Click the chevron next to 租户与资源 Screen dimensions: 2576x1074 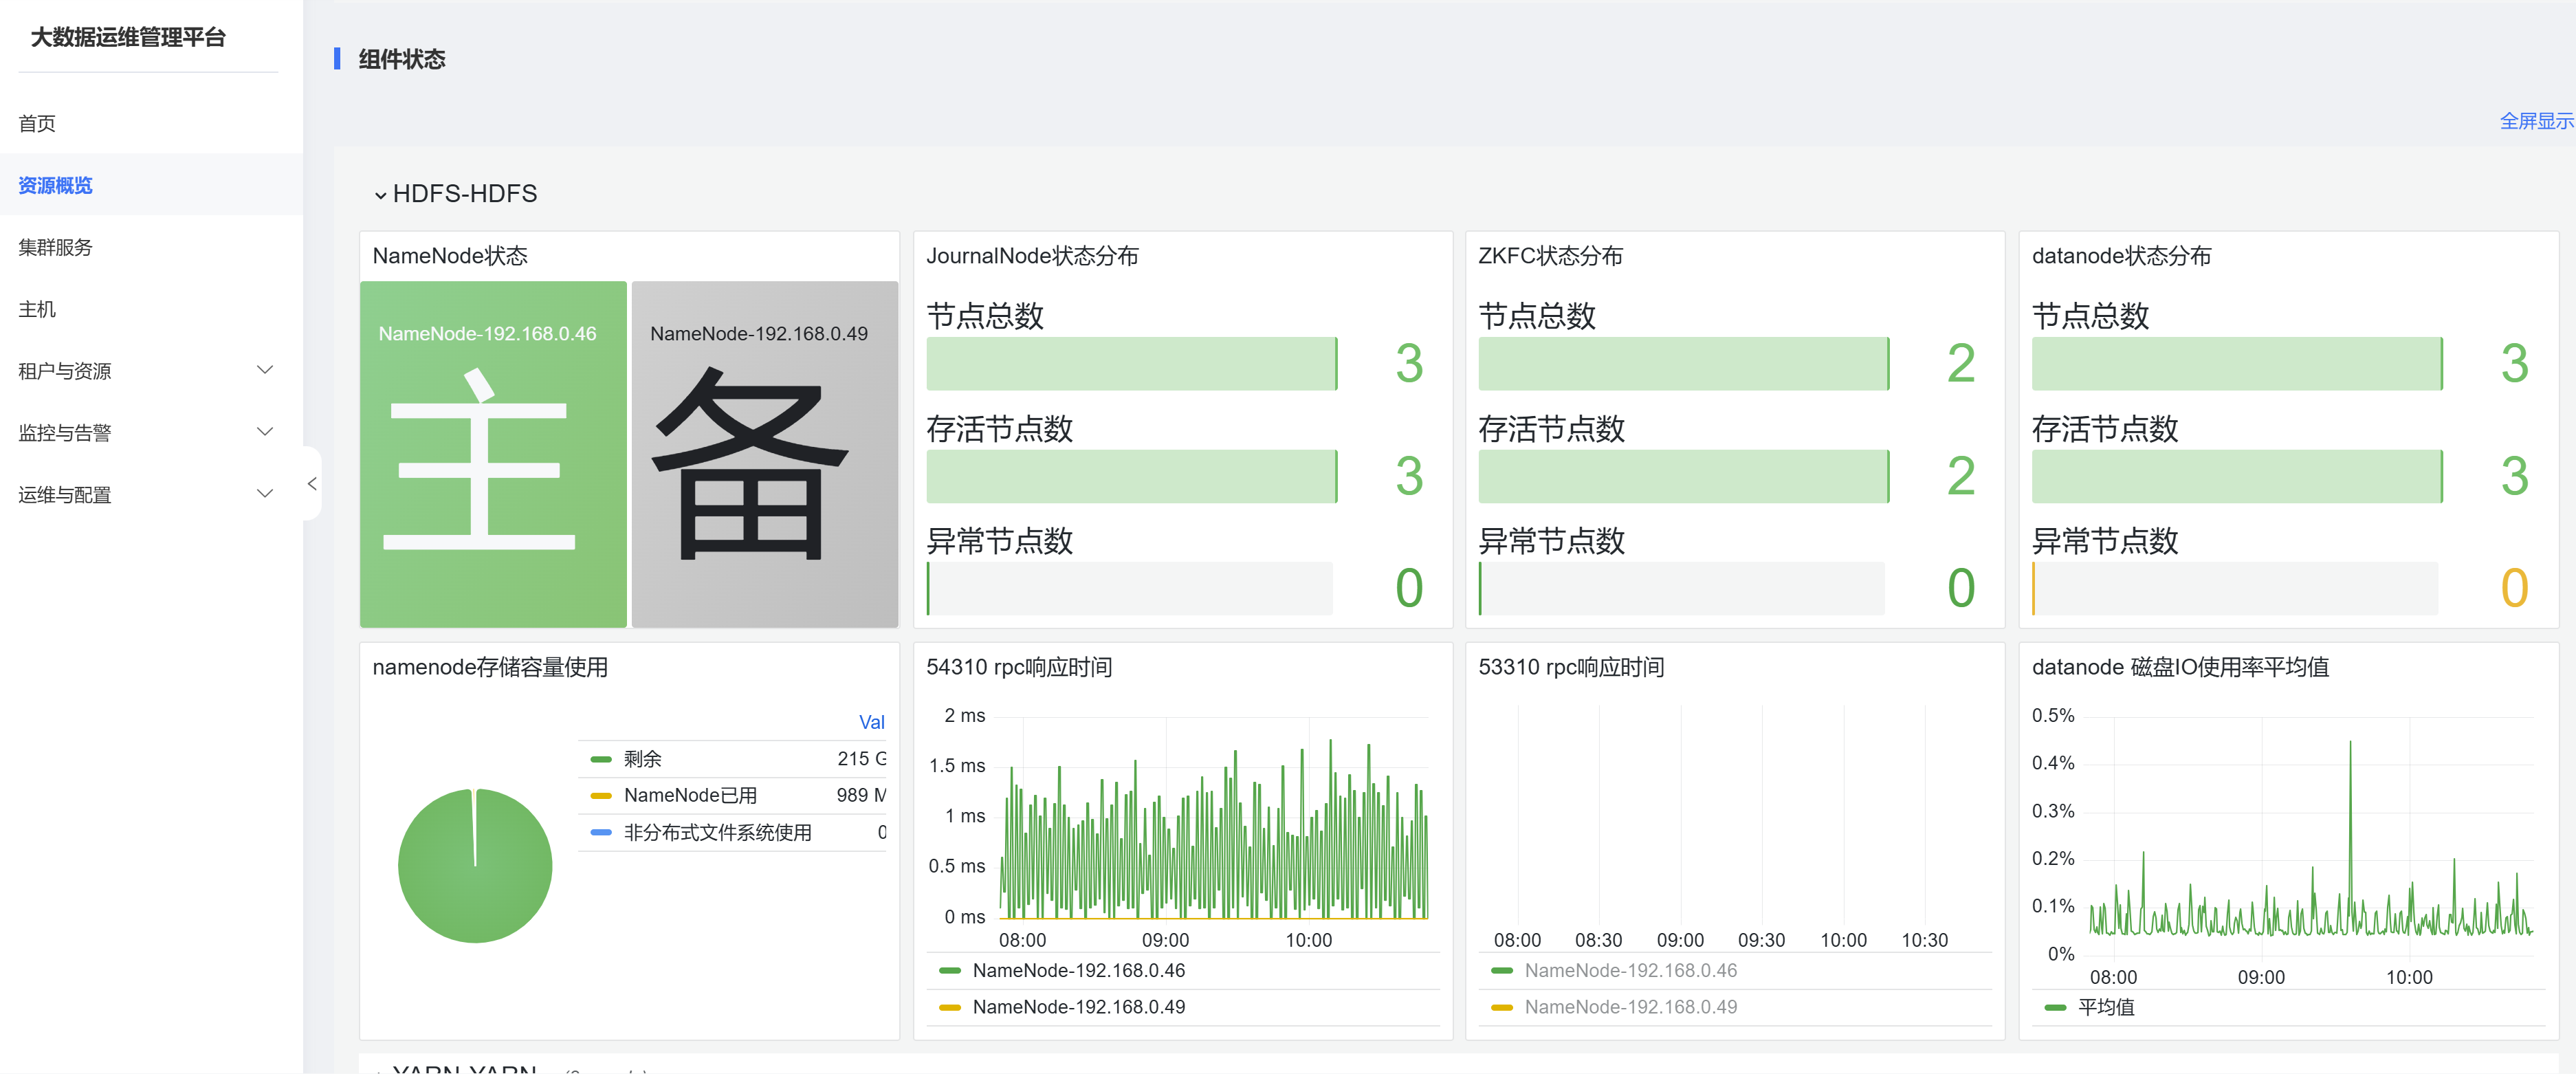tap(265, 370)
